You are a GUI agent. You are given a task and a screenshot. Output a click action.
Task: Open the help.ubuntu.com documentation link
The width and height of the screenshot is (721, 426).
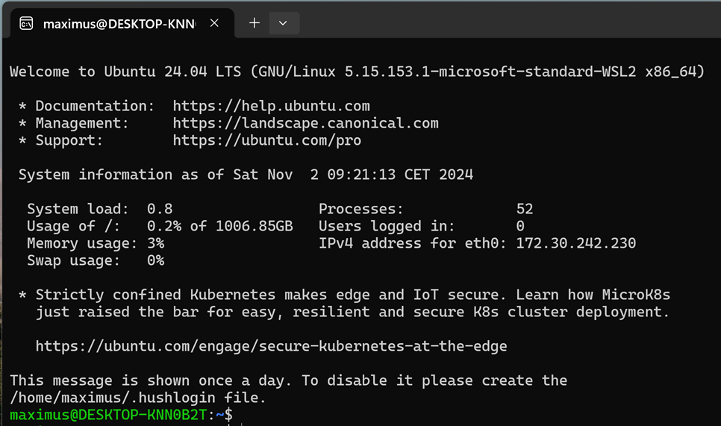pos(271,106)
